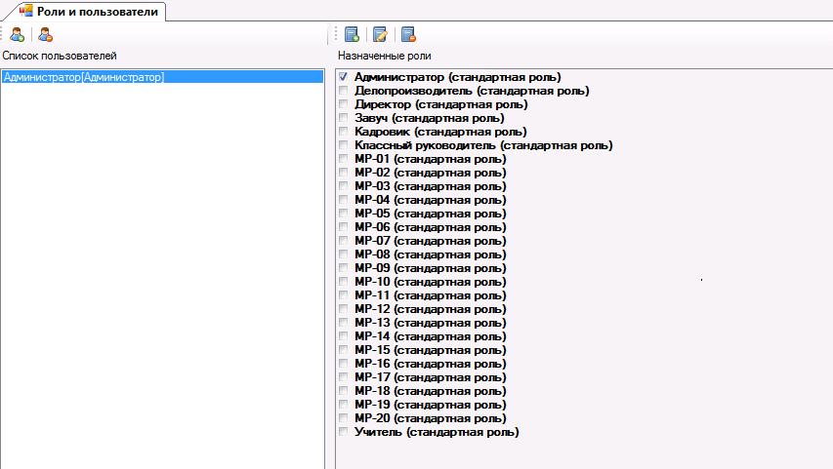833x469 pixels.
Task: Check the МР-03 role checkbox
Action: (343, 186)
